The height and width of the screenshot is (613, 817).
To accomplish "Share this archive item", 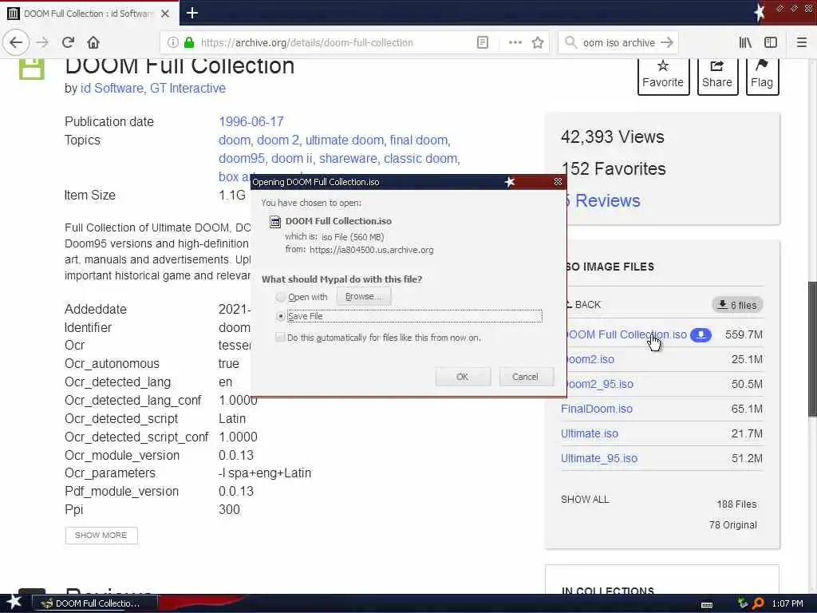I will point(717,76).
